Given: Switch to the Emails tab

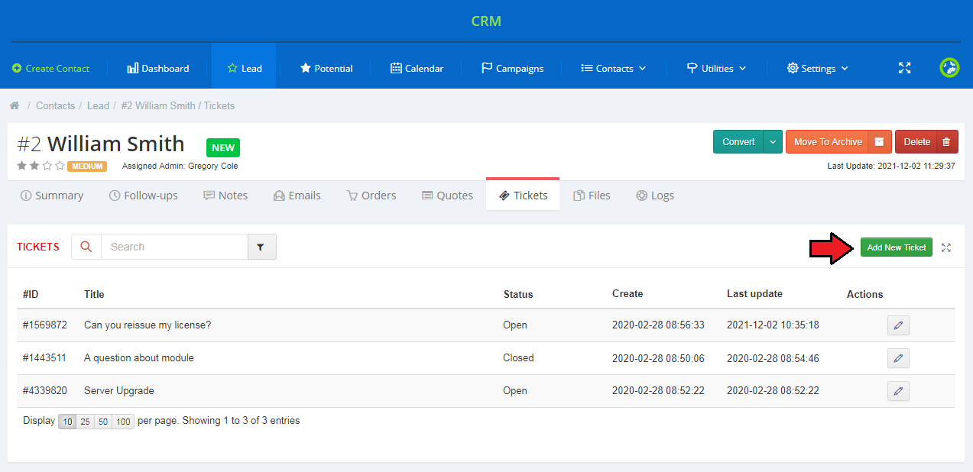Looking at the screenshot, I should [297, 196].
